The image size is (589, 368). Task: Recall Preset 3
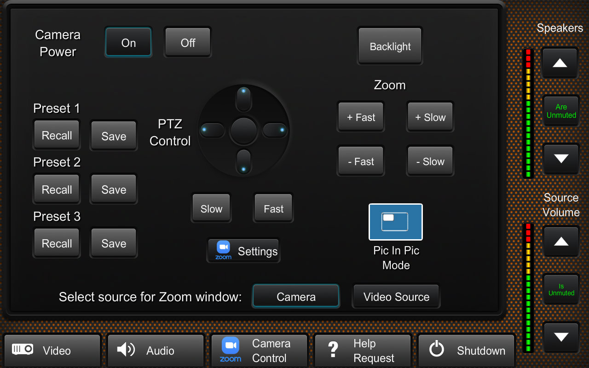[x=57, y=243]
